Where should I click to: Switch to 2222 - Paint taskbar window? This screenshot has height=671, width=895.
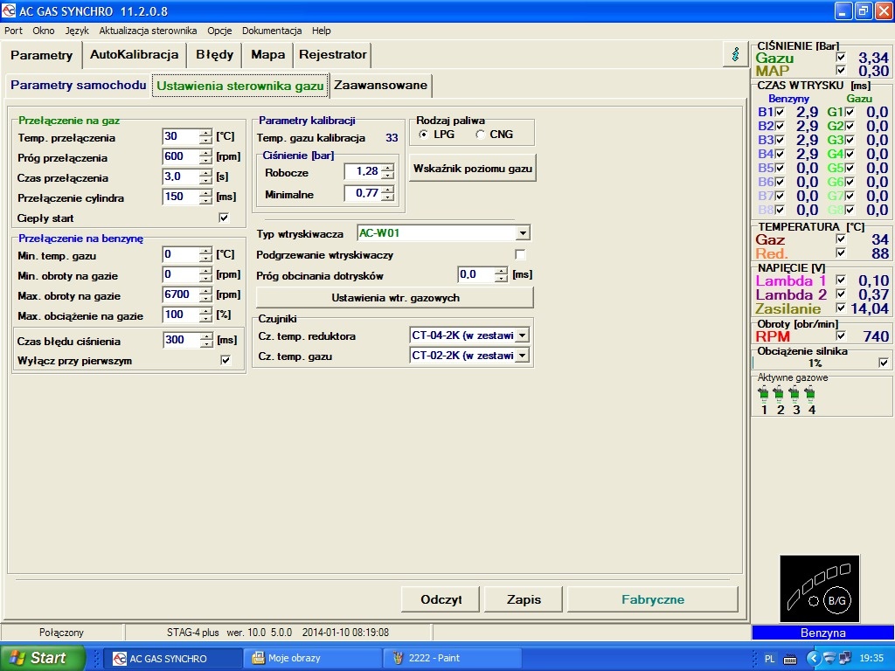[453, 658]
